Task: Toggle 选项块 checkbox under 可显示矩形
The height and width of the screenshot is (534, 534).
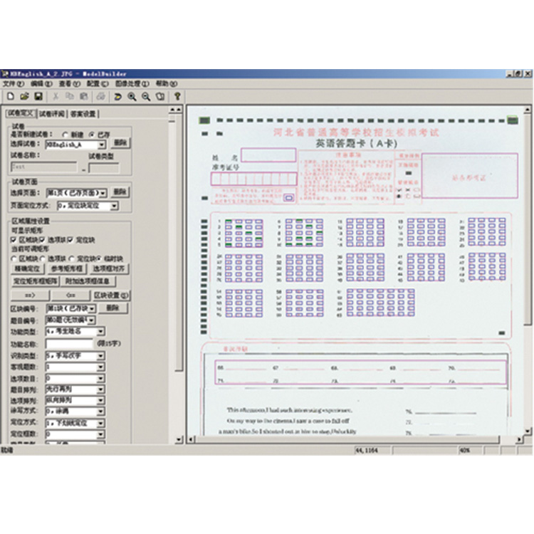Action: pyautogui.click(x=42, y=240)
